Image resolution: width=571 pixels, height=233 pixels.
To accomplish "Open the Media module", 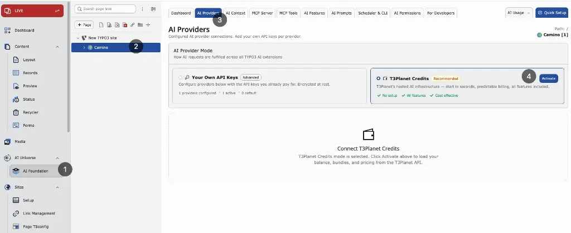I will pyautogui.click(x=20, y=142).
